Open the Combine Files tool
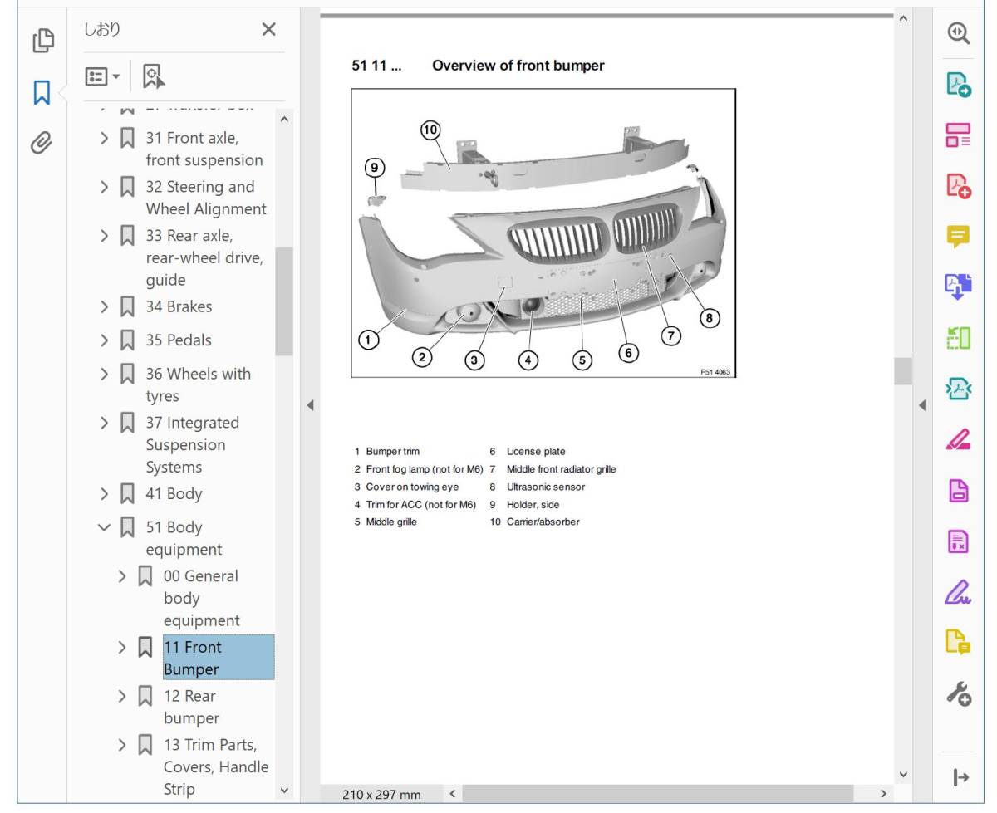This screenshot has height=813, width=997. coord(959,287)
